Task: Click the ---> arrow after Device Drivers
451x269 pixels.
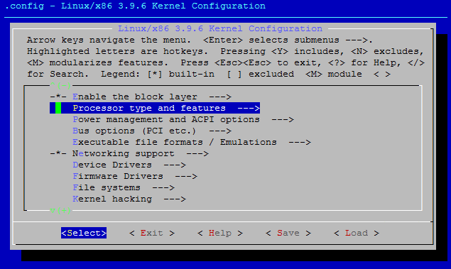Action: (x=175, y=165)
